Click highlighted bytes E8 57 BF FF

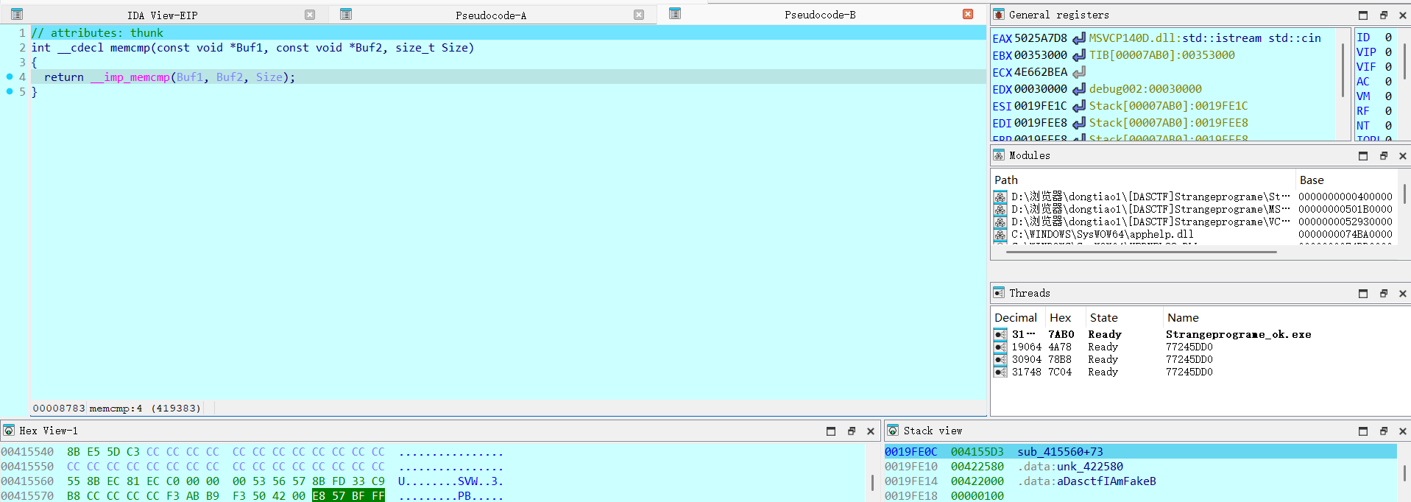348,496
